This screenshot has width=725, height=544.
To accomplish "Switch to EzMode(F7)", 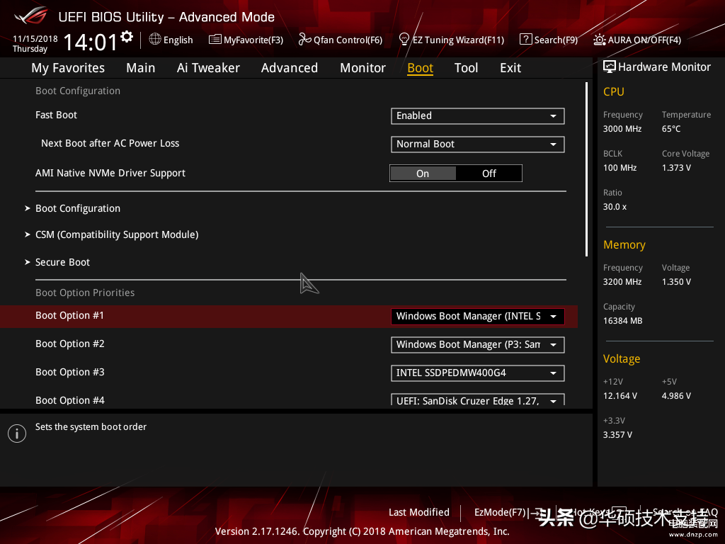I will (x=507, y=512).
